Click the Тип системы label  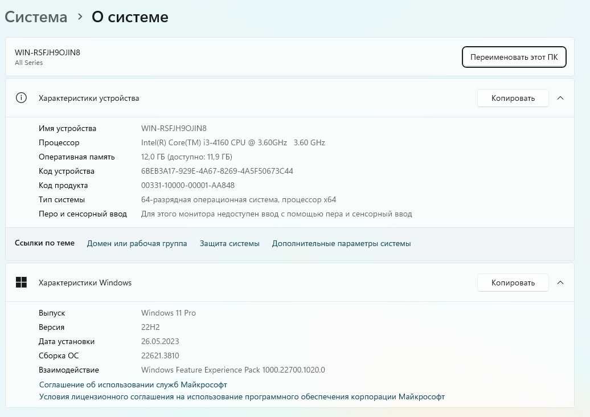(x=62, y=200)
